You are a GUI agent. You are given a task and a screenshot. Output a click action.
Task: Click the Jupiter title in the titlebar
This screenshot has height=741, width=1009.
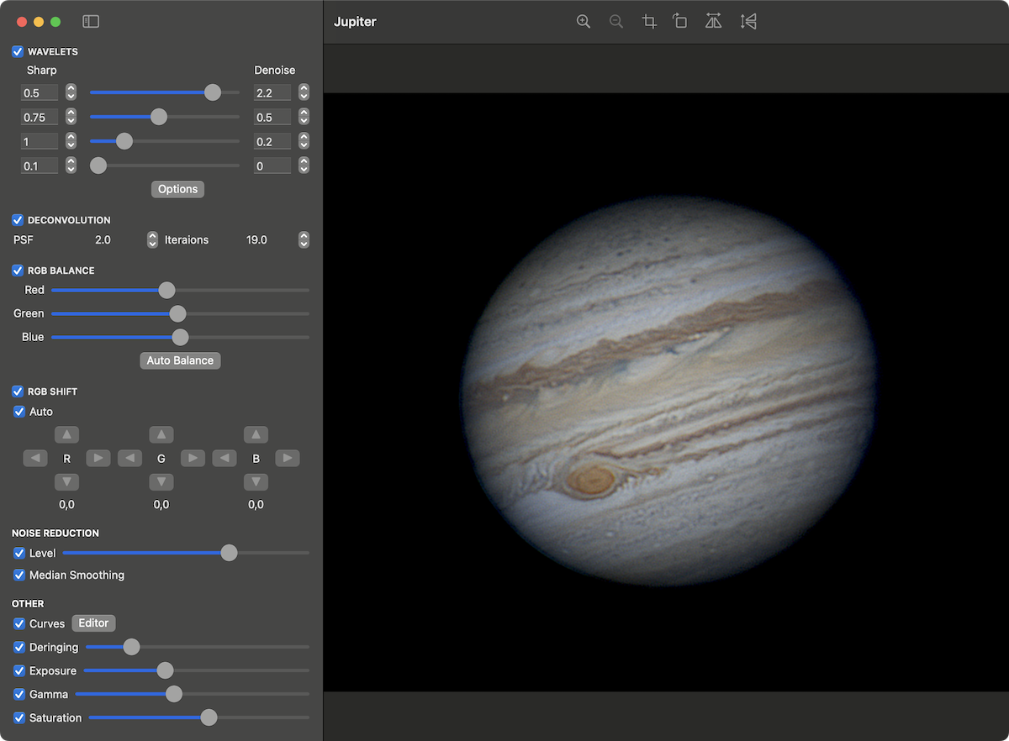(x=355, y=21)
